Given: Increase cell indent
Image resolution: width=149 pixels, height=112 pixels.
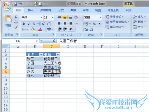Looking at the screenshot, I should (x=65, y=29).
